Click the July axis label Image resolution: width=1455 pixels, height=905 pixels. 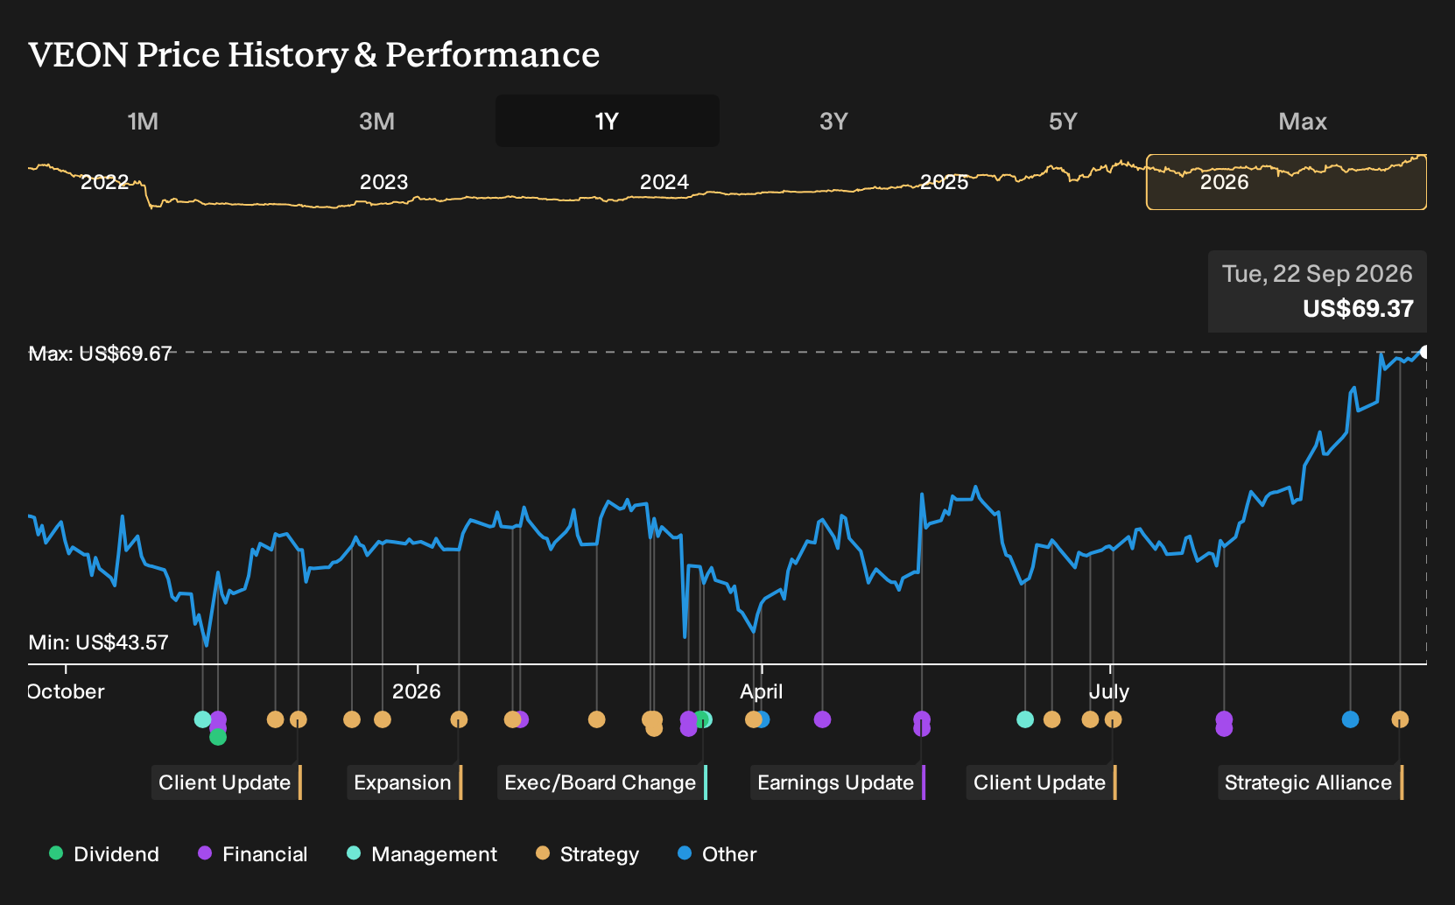(x=1109, y=691)
